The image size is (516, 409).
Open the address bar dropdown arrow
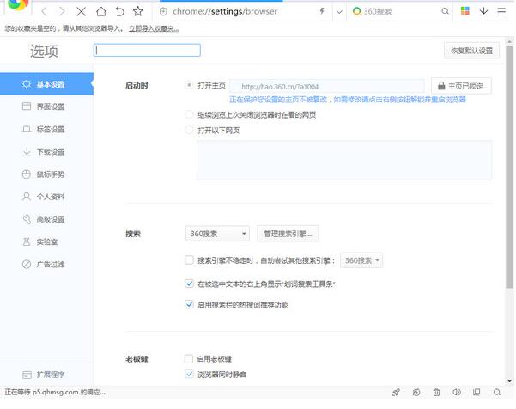(x=339, y=12)
